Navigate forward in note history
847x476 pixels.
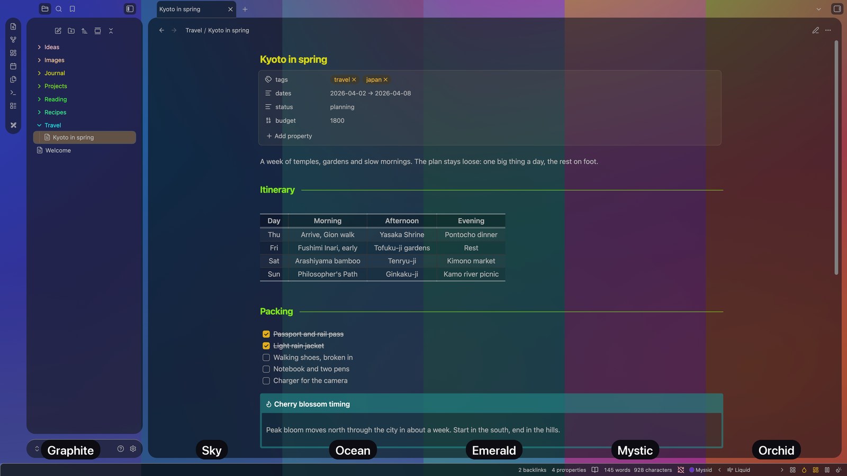pos(174,30)
